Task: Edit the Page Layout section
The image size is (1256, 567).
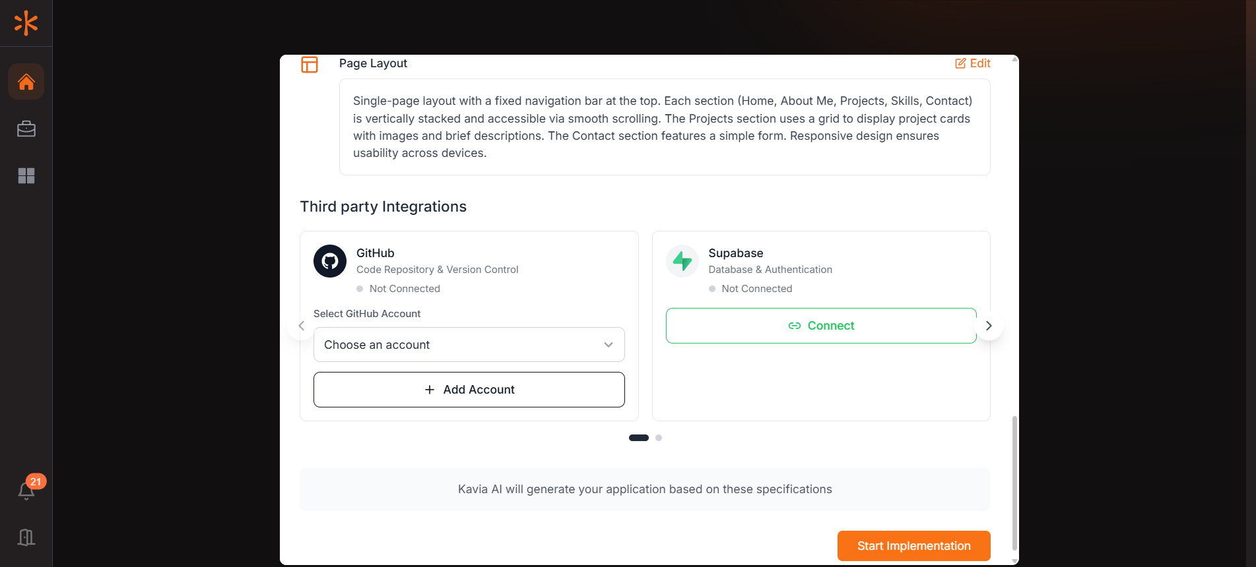Action: (973, 63)
